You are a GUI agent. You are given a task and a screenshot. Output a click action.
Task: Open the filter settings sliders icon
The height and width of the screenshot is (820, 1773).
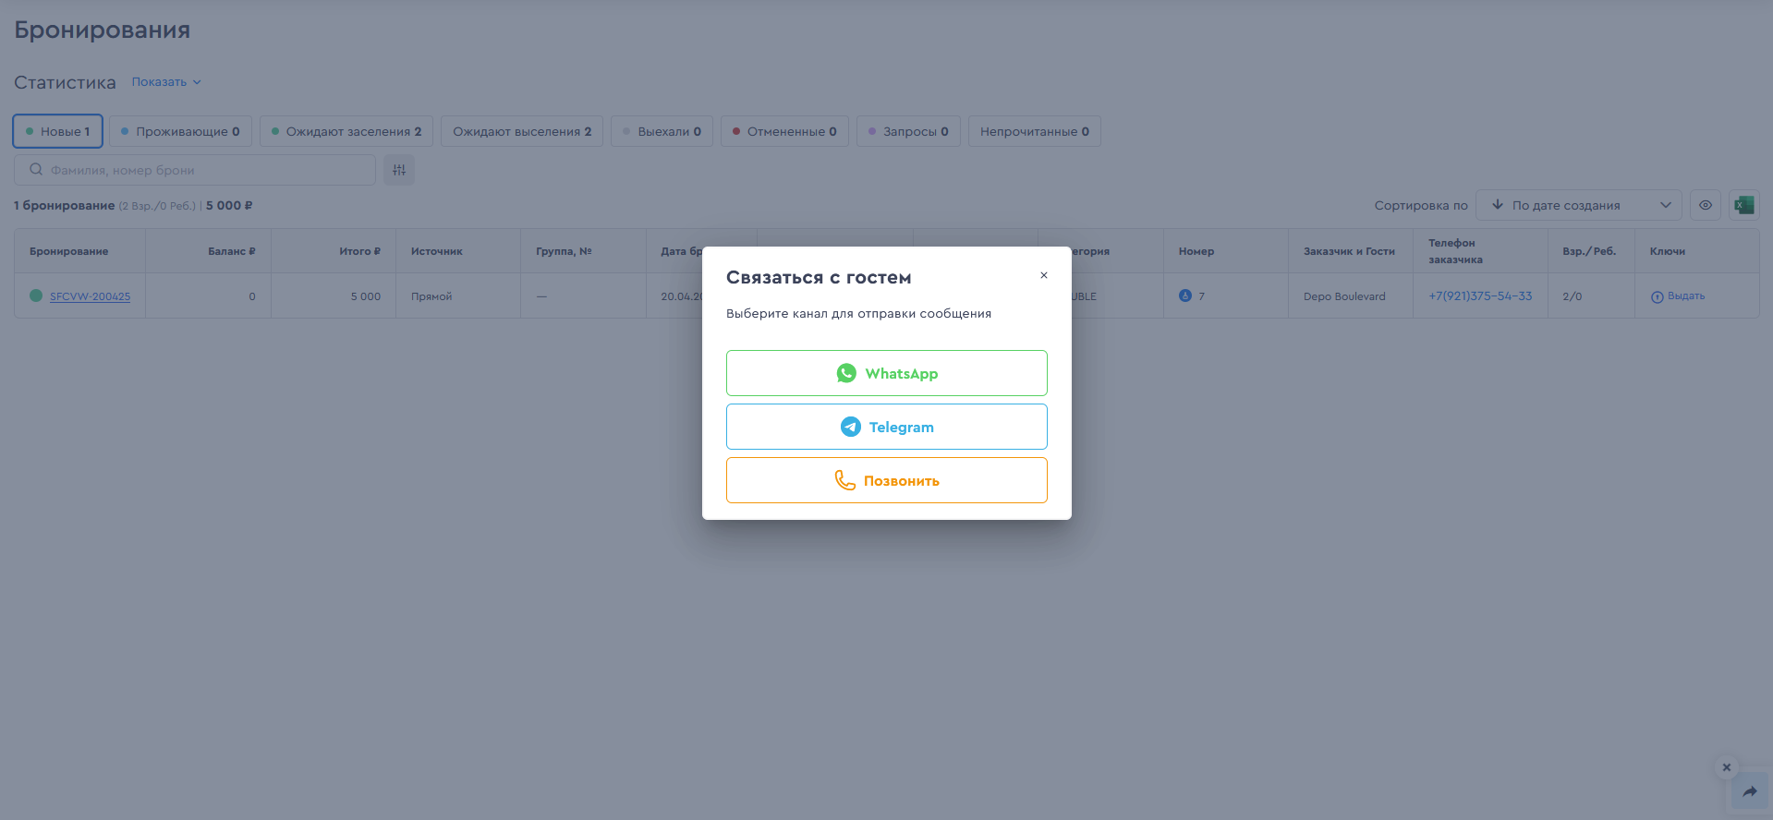(399, 170)
